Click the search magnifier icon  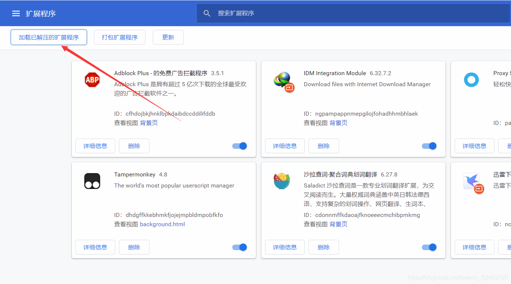207,13
